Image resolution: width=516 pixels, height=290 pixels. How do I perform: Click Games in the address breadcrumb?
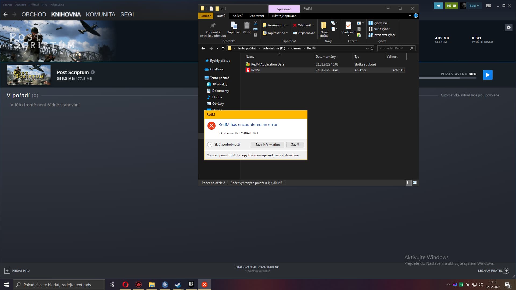coord(296,48)
